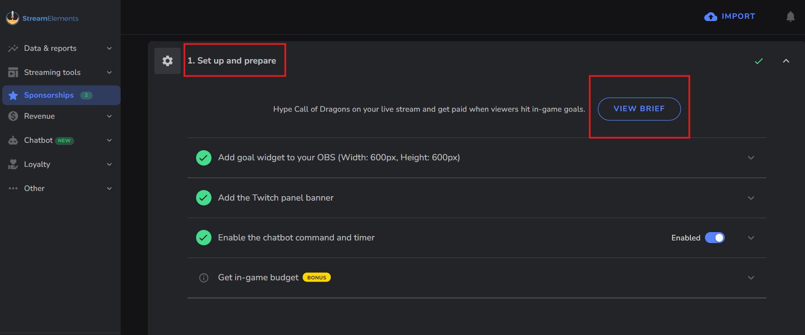The width and height of the screenshot is (805, 335).
Task: Click the StreamElements logo icon
Action: click(12, 18)
